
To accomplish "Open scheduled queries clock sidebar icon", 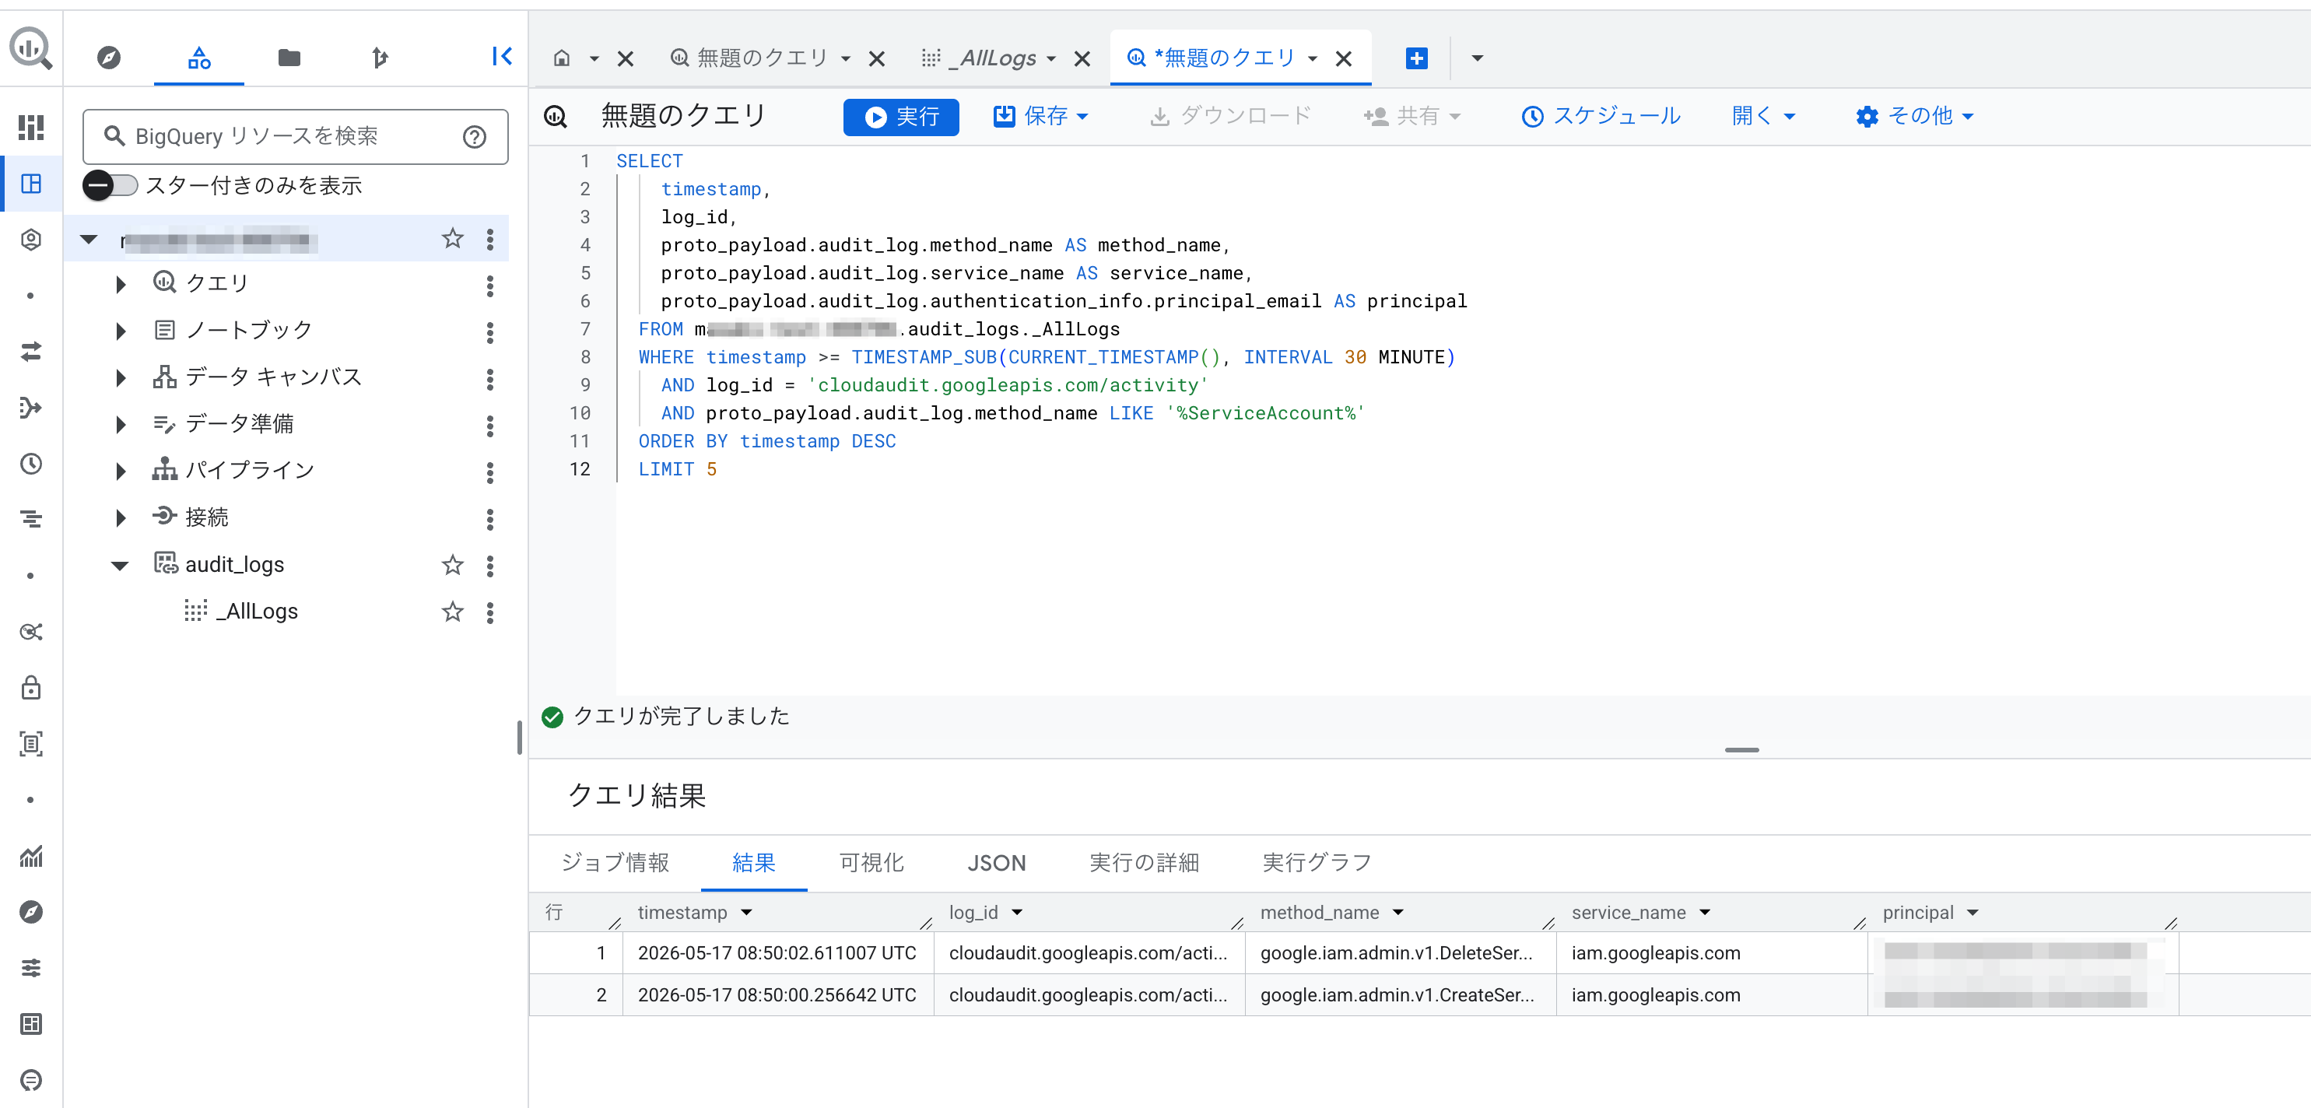I will coord(31,464).
